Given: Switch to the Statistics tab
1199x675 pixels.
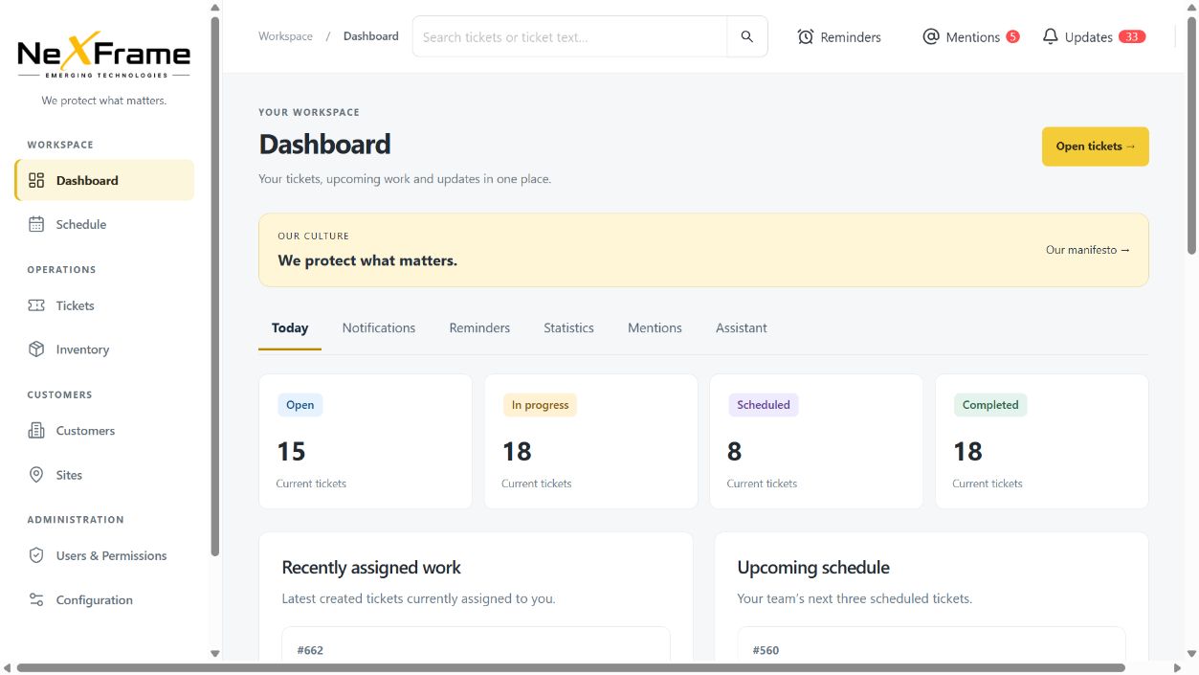Looking at the screenshot, I should click(568, 327).
